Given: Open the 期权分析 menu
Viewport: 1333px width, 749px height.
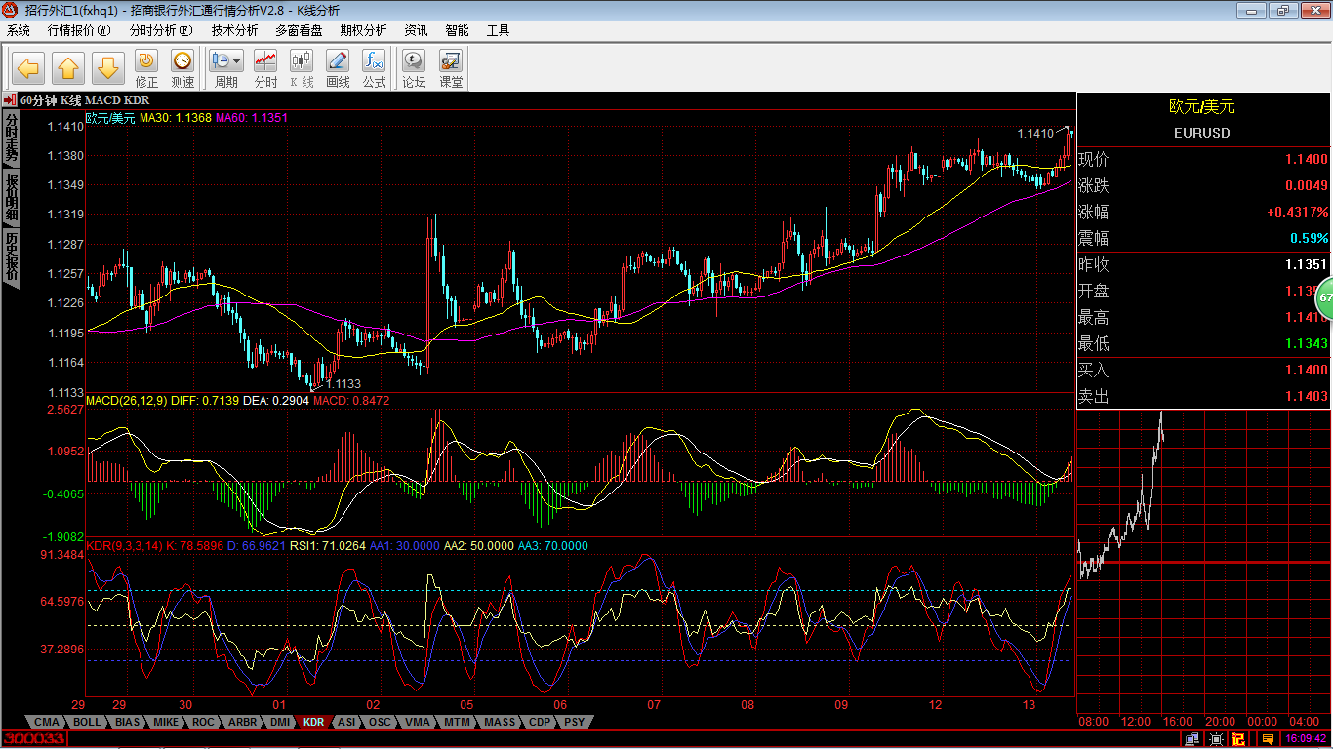Looking at the screenshot, I should click(363, 30).
